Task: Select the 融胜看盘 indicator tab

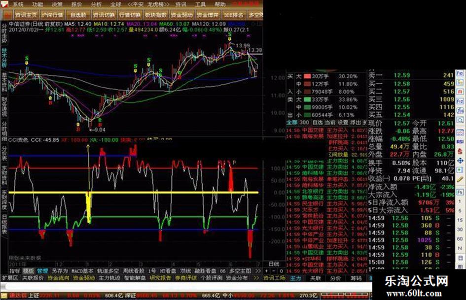Action: tap(205, 271)
